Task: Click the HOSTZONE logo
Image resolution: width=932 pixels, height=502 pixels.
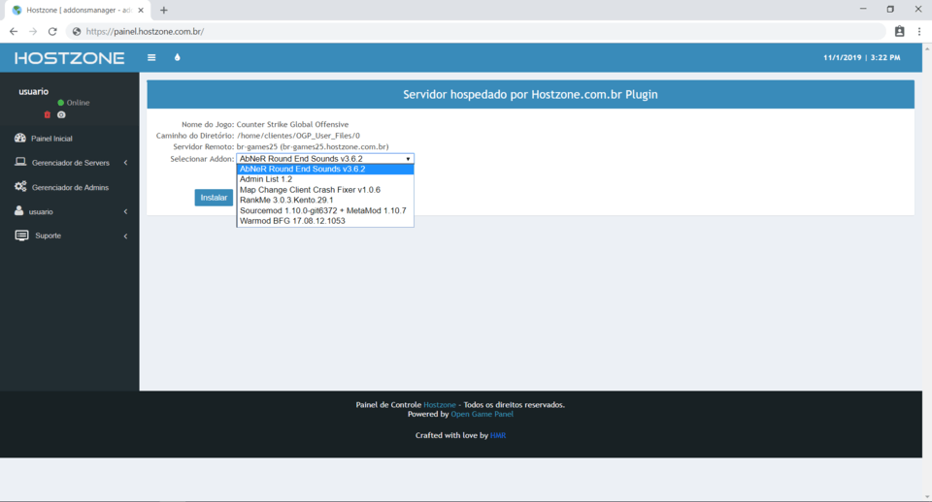Action: 70,57
